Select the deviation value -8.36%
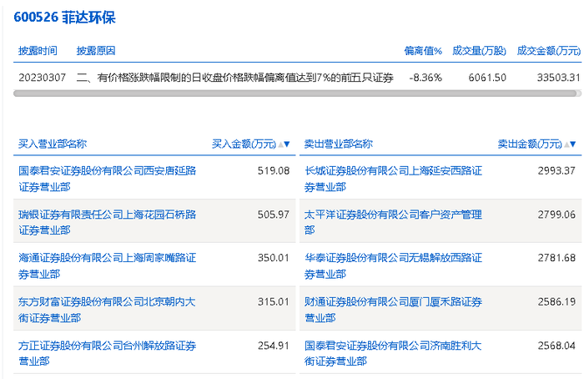The height and width of the screenshot is (379, 584). pyautogui.click(x=425, y=78)
